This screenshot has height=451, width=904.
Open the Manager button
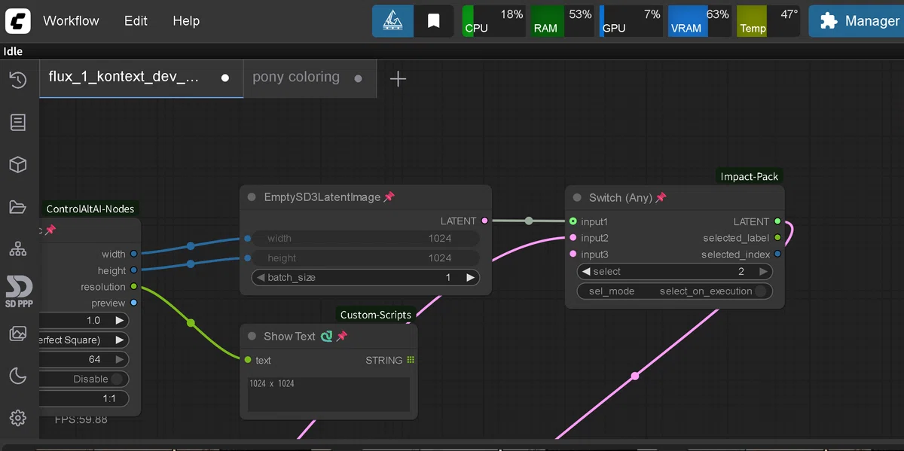pos(857,21)
